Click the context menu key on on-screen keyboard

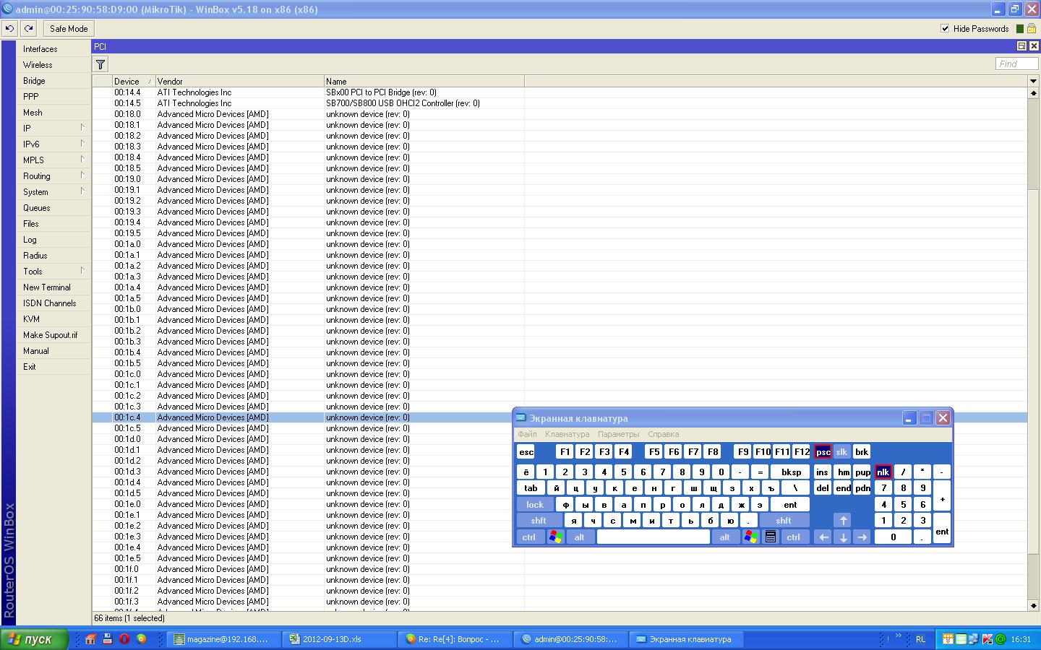click(x=771, y=537)
